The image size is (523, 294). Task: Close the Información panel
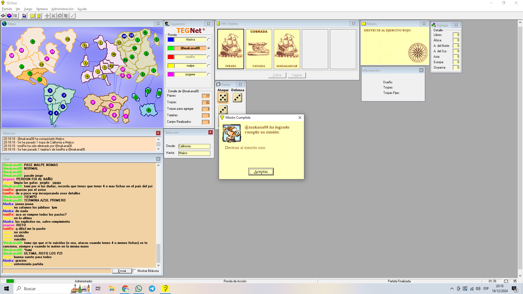coord(421,70)
